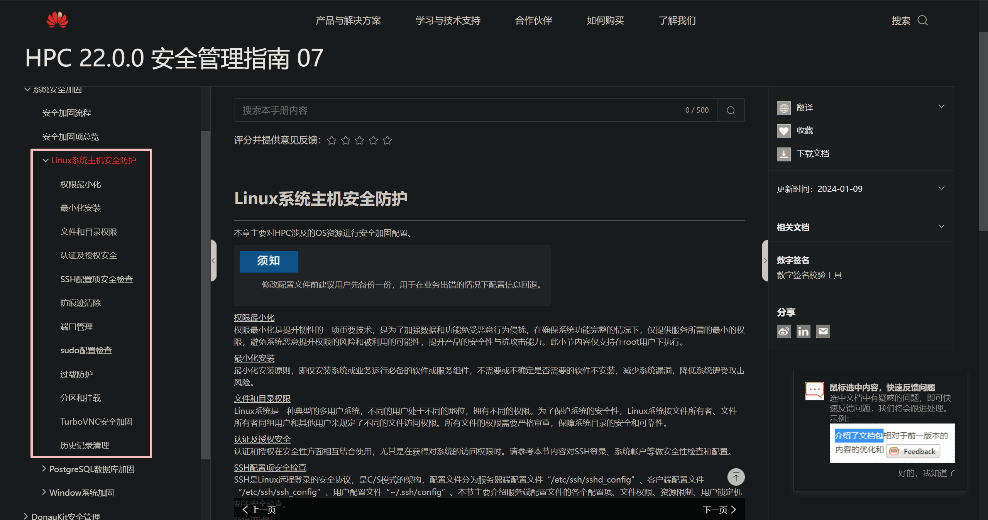The height and width of the screenshot is (520, 988).
Task: Click the download document icon
Action: click(x=784, y=154)
